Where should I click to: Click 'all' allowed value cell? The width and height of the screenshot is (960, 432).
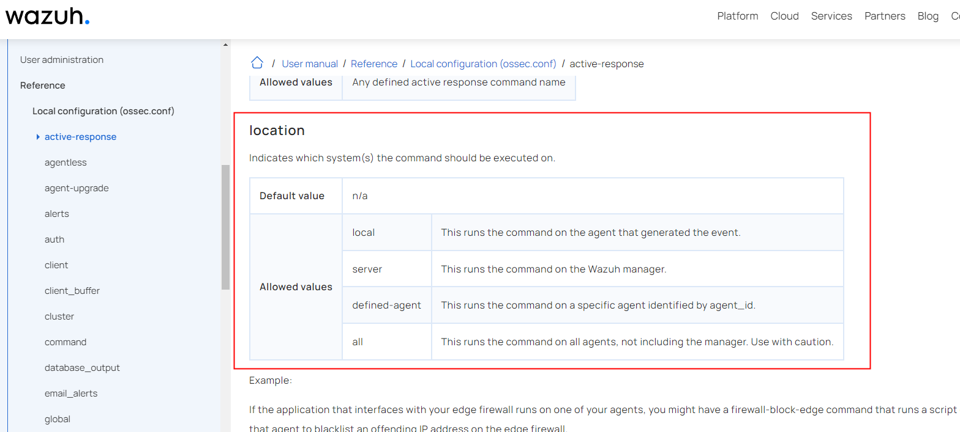click(x=387, y=342)
